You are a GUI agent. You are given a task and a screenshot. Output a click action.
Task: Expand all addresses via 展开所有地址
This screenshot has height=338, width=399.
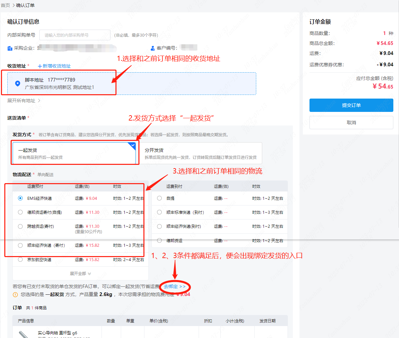coord(24,101)
